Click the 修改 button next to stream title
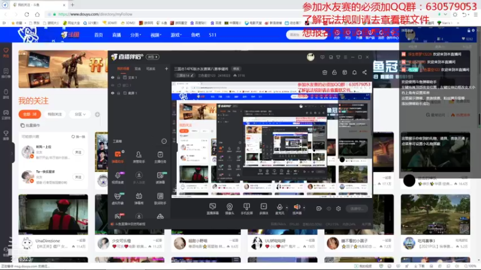This screenshot has height=270, width=481. 236,69
